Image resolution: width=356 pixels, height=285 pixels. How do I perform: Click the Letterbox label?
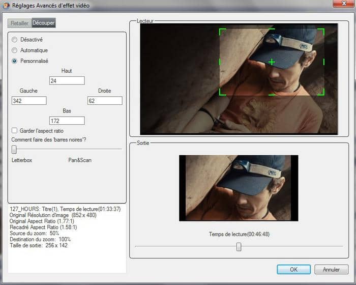pyautogui.click(x=22, y=160)
